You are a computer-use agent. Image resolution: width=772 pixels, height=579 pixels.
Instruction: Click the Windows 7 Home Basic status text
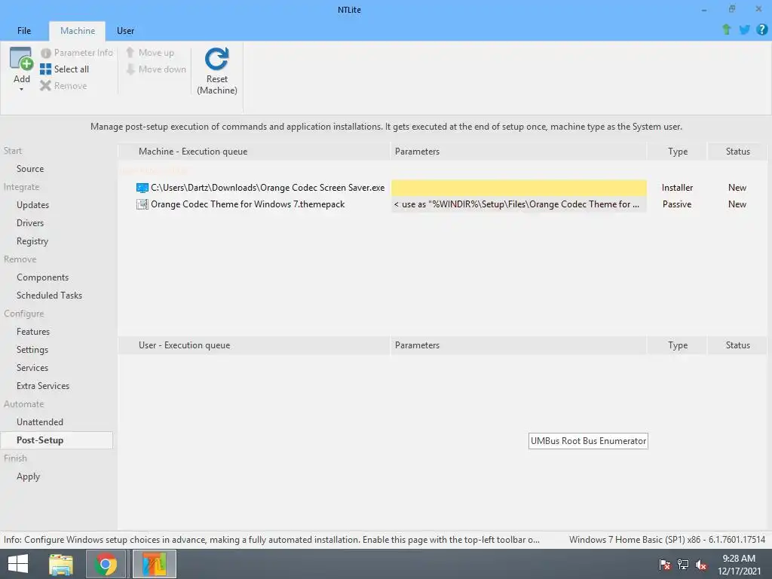[667, 540]
